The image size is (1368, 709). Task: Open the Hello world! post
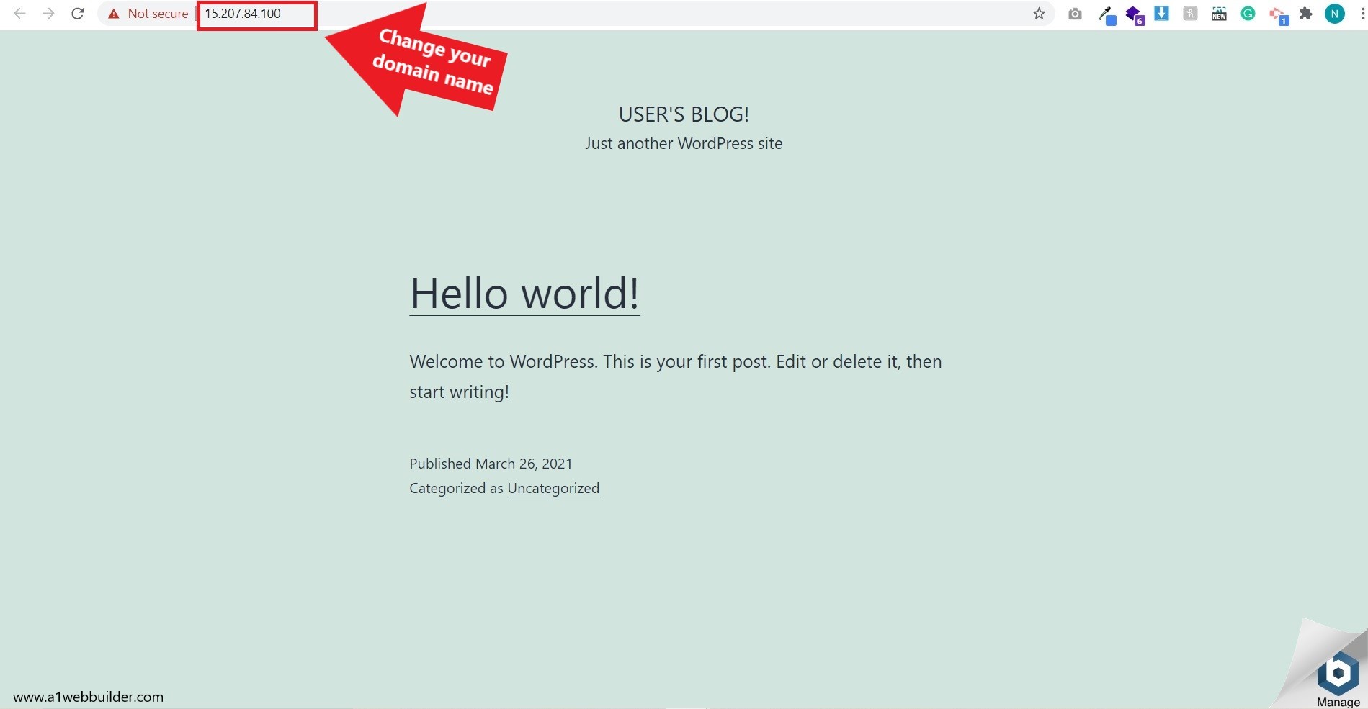tap(524, 294)
